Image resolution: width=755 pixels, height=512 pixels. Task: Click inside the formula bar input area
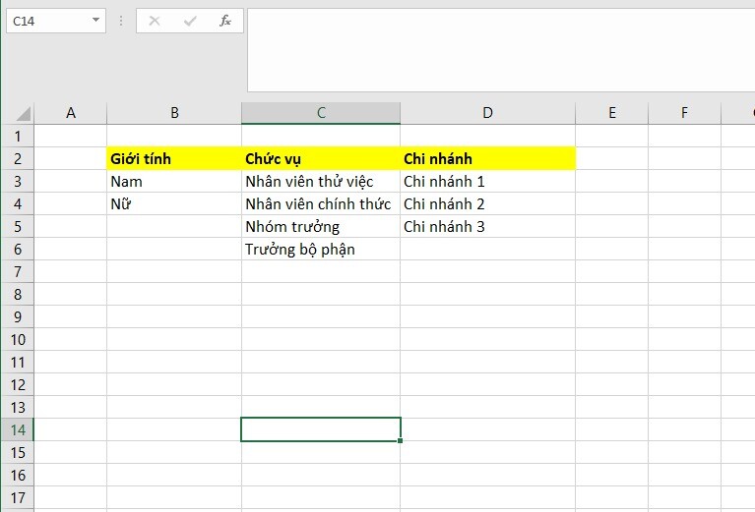pyautogui.click(x=501, y=50)
